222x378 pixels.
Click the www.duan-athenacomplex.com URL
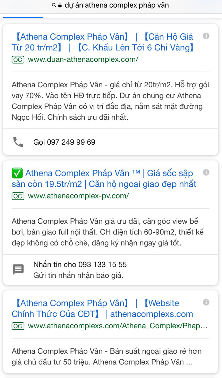(x=83, y=59)
